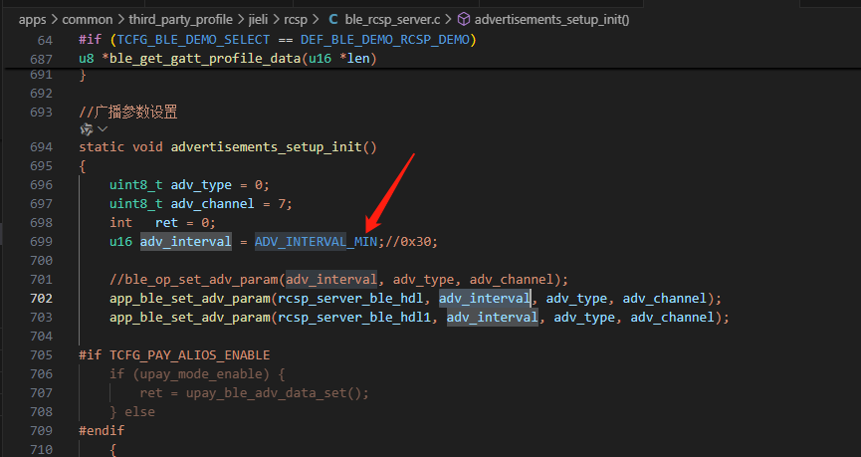Select line number 702 in gutter
This screenshot has width=861, height=457.
[x=41, y=299]
